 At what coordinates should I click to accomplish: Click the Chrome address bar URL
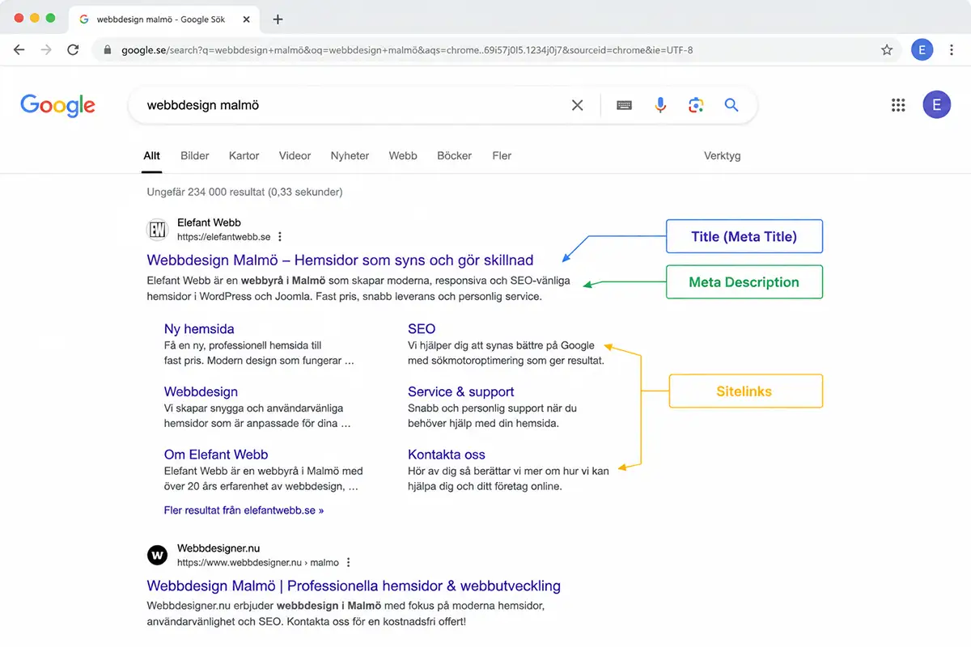(x=407, y=50)
